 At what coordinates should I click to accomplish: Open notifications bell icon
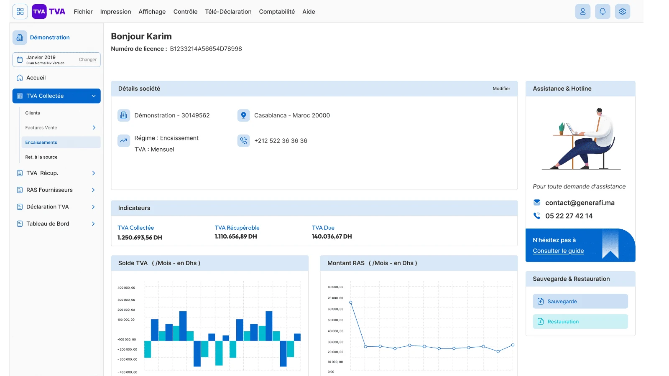coord(603,12)
